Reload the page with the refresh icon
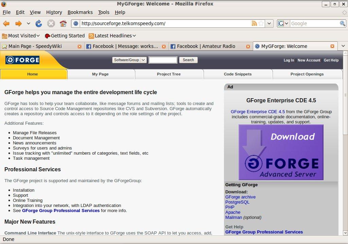 point(39,23)
